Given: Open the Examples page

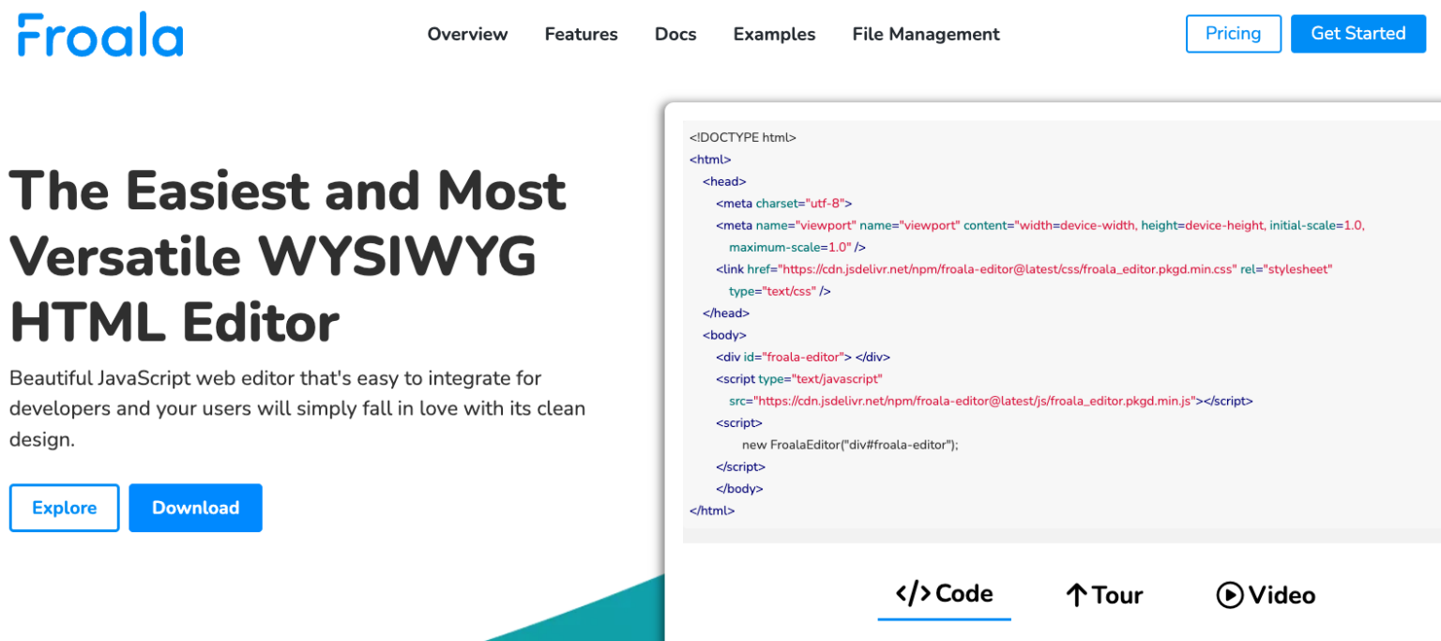Looking at the screenshot, I should 773,34.
